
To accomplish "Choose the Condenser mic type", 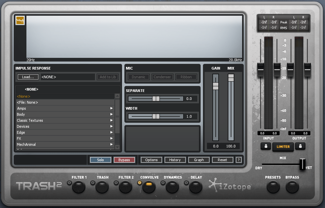I will (x=162, y=77).
